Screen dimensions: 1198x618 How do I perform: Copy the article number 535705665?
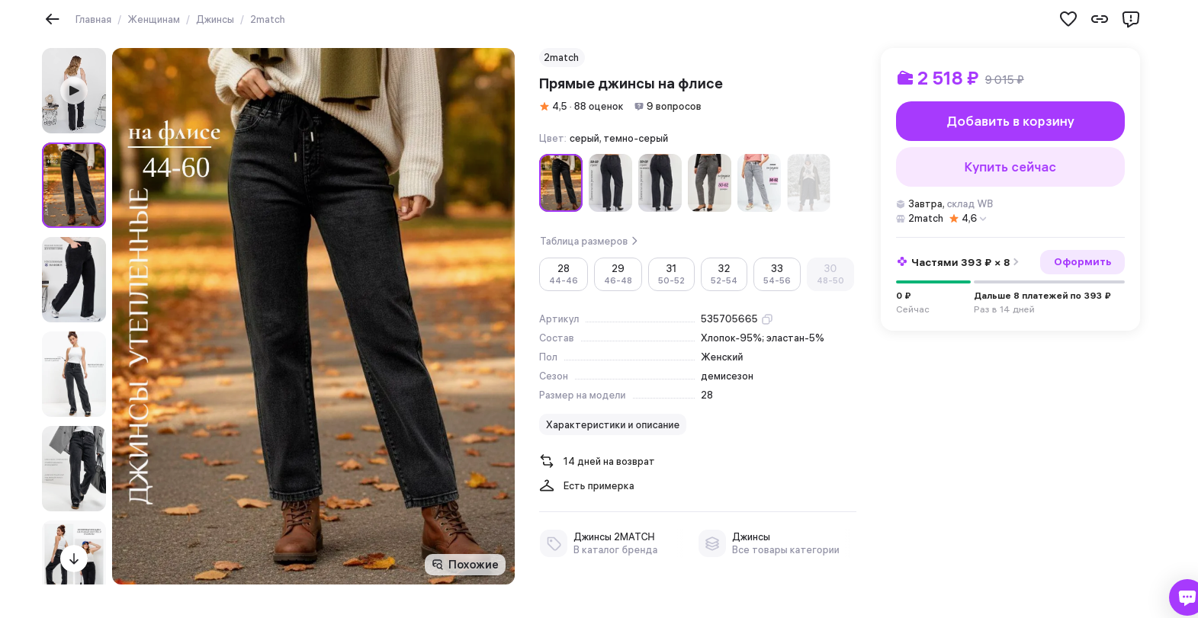tap(767, 319)
